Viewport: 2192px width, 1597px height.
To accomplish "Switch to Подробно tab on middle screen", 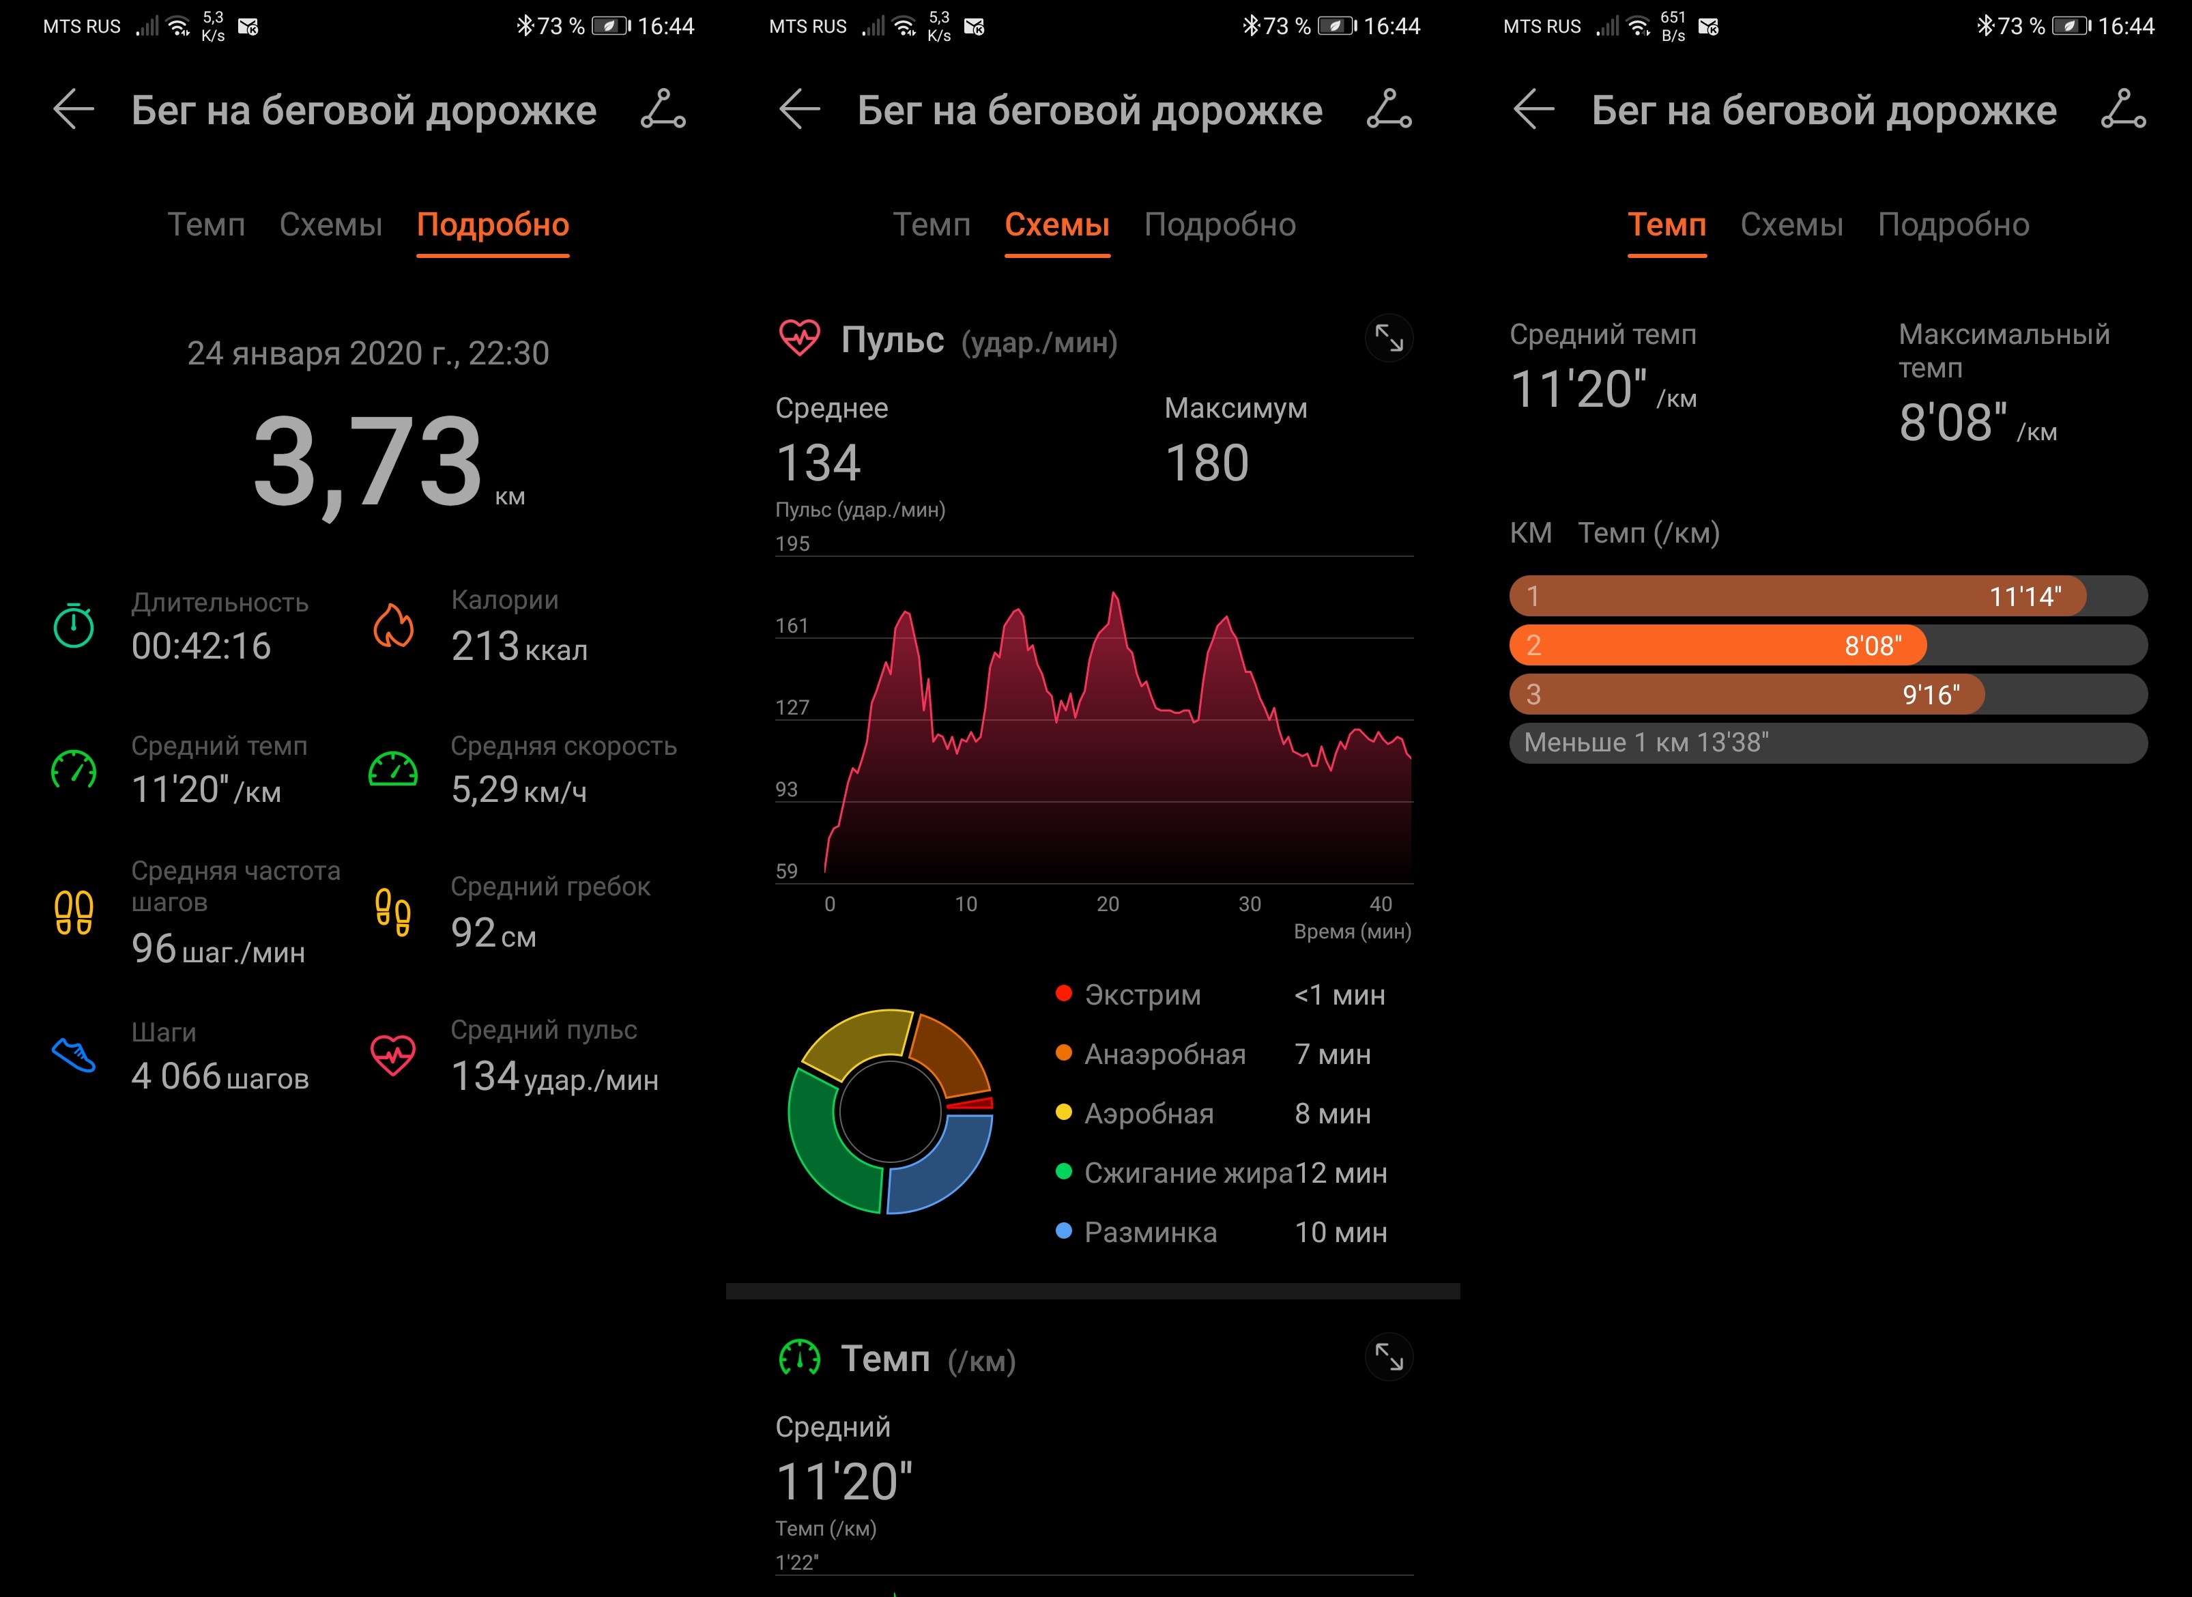I will (x=1220, y=225).
